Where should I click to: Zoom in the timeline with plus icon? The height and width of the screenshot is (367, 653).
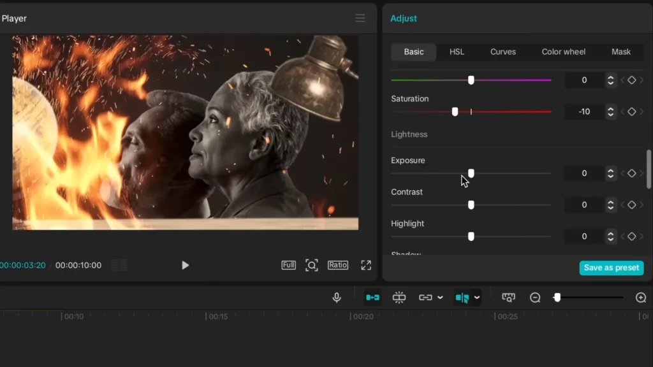(x=641, y=298)
